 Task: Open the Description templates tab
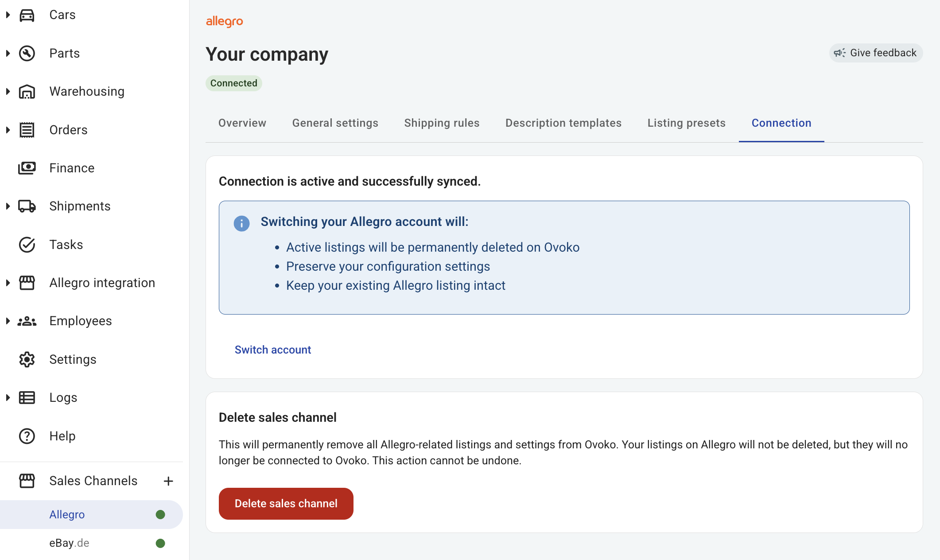pyautogui.click(x=563, y=123)
